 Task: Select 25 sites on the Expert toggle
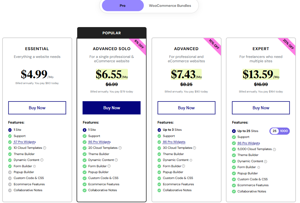(x=274, y=131)
